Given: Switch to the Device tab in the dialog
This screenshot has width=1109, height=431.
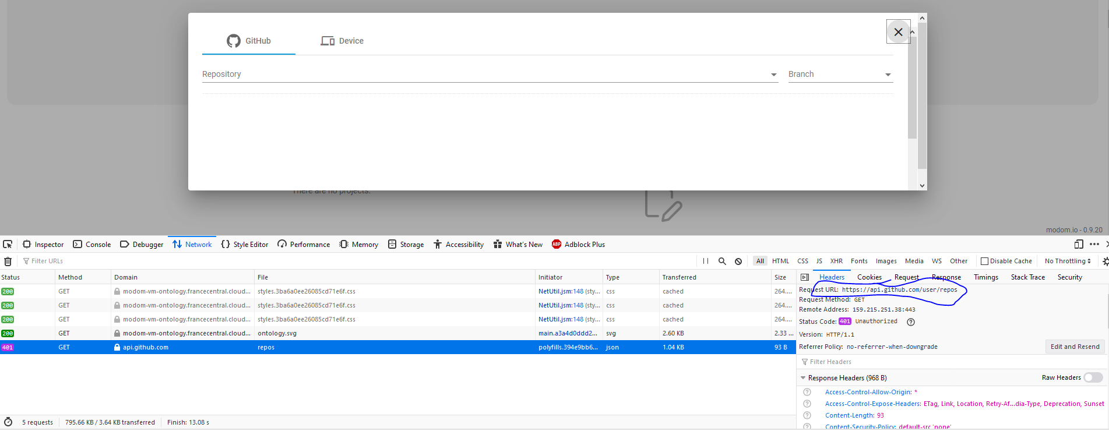Looking at the screenshot, I should click(342, 41).
